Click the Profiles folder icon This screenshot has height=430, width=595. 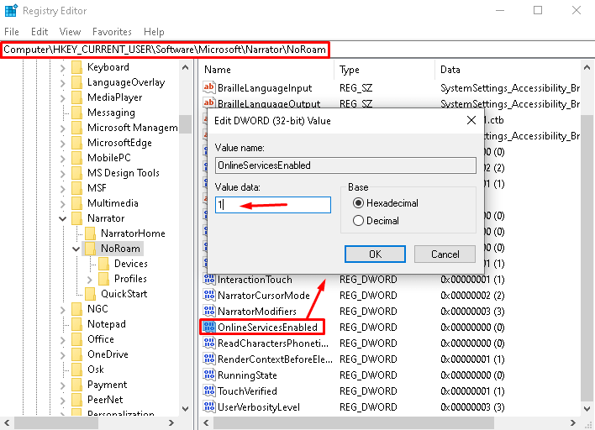(x=104, y=279)
